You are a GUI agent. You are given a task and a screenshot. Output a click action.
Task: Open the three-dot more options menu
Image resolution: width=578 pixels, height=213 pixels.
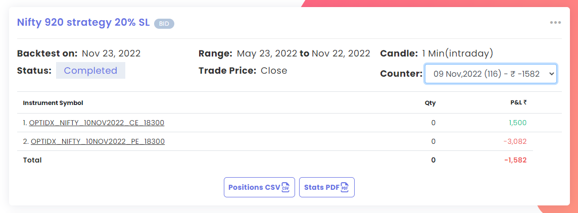coord(555,23)
